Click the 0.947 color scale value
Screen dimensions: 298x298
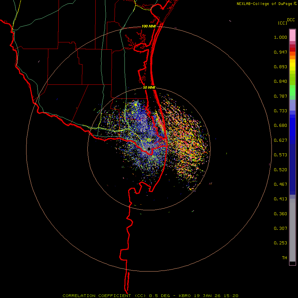(280, 52)
